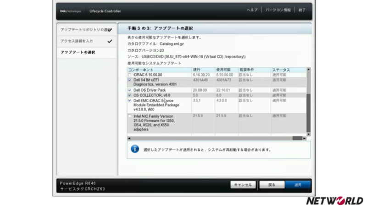Click the table scroll up arrow
Image resolution: width=367 pixels, height=208 pixels.
pos(308,70)
